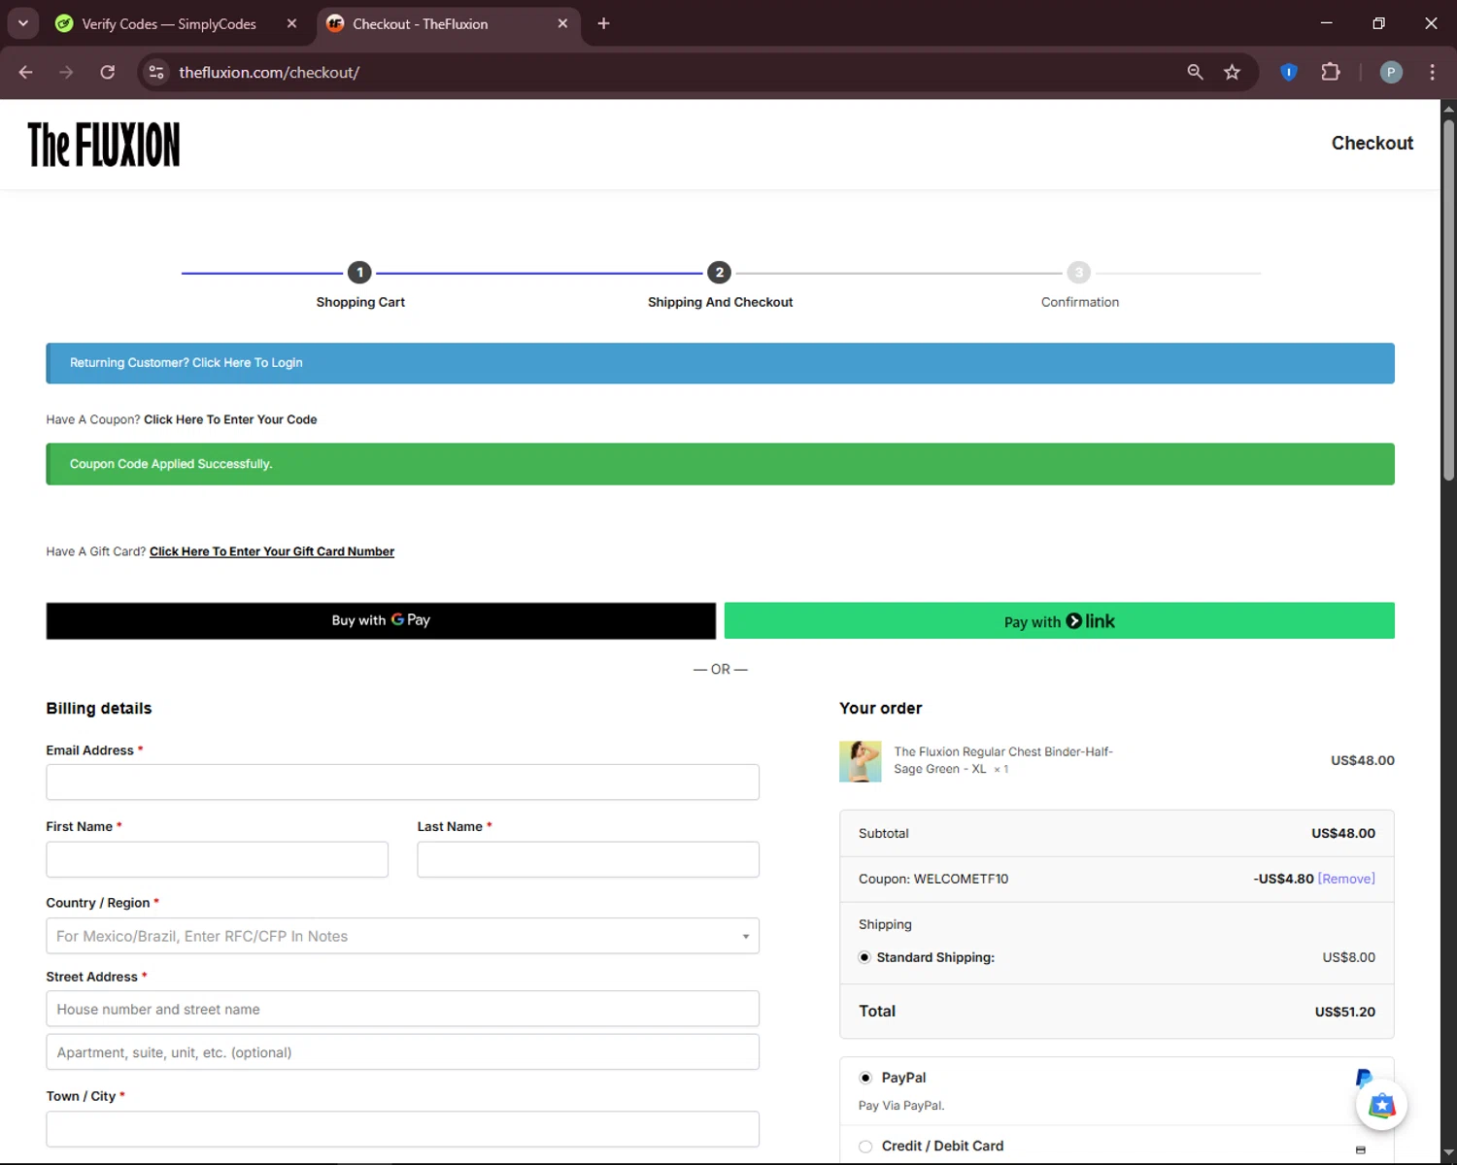Click step 2 Shipping And Checkout circle
Screen dimensions: 1457x1165
coord(719,273)
